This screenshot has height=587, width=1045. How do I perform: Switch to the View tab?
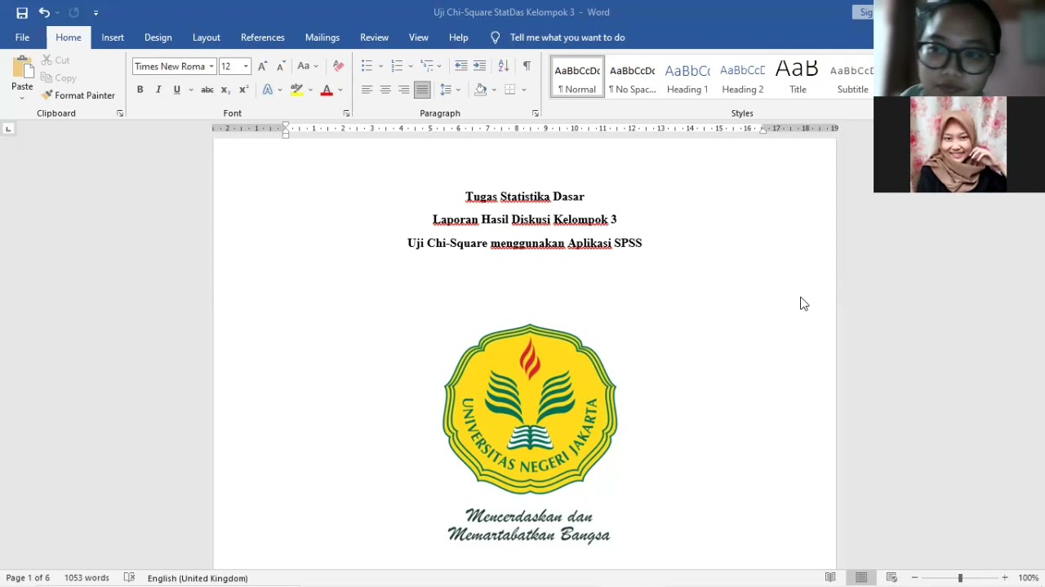(419, 38)
